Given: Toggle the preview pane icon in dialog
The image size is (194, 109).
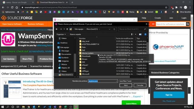Looking at the screenshot, I should click(140, 34).
